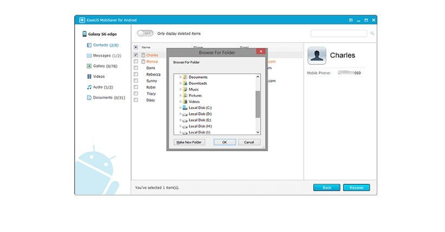The height and width of the screenshot is (232, 445).
Task: Expand the Local Disk (H:) node
Action: (x=180, y=126)
